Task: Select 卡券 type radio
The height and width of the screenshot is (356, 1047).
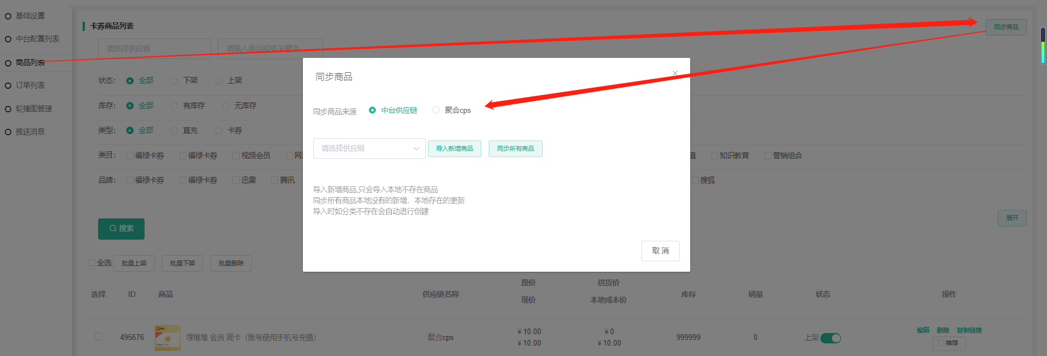Action: click(x=228, y=130)
